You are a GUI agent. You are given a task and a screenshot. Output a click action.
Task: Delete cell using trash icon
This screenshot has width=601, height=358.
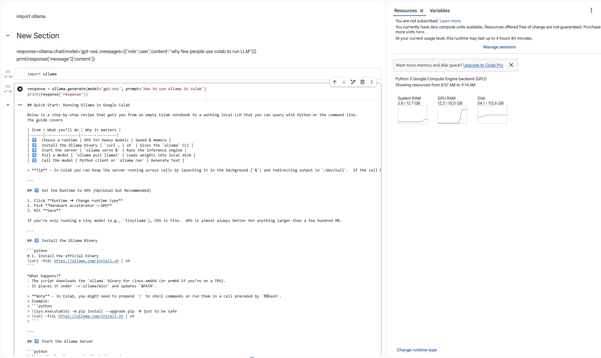point(362,82)
